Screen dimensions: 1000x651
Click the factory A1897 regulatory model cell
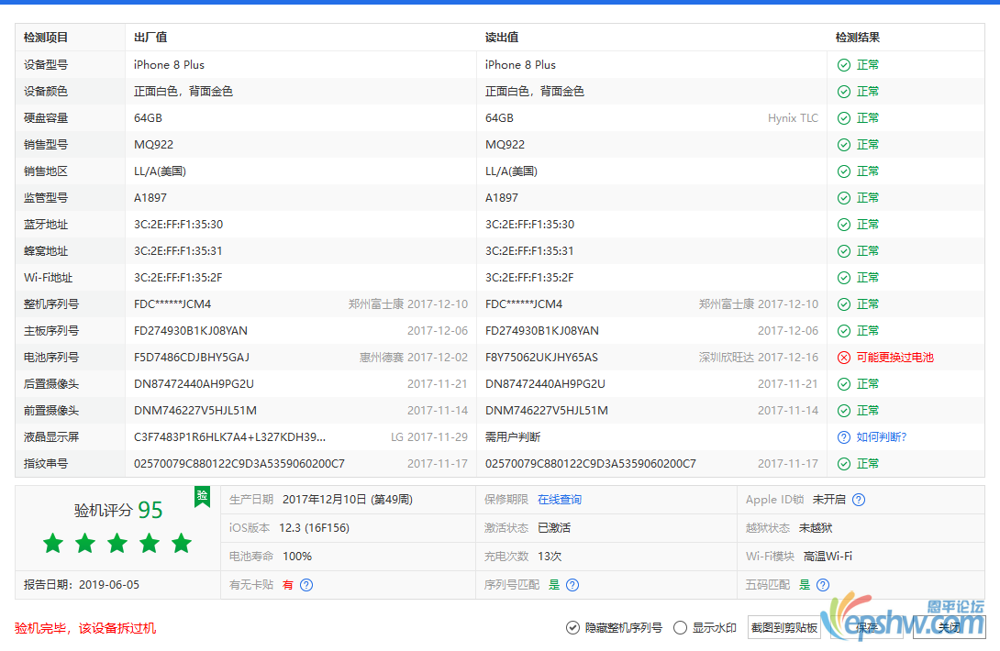[x=150, y=198]
